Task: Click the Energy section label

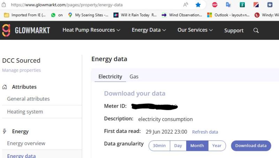Action: coord(20,131)
